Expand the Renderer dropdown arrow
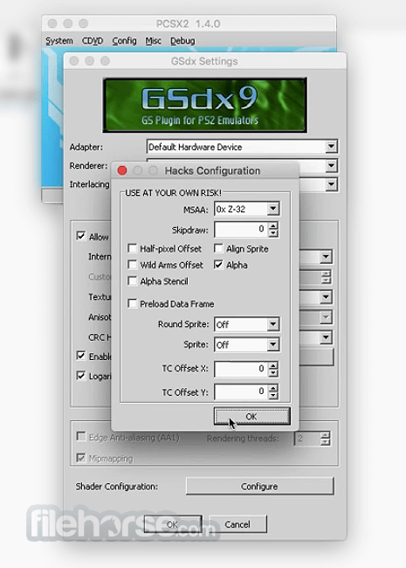 pyautogui.click(x=331, y=166)
